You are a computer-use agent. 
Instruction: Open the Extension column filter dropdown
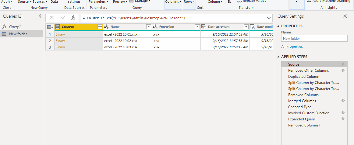(197, 27)
